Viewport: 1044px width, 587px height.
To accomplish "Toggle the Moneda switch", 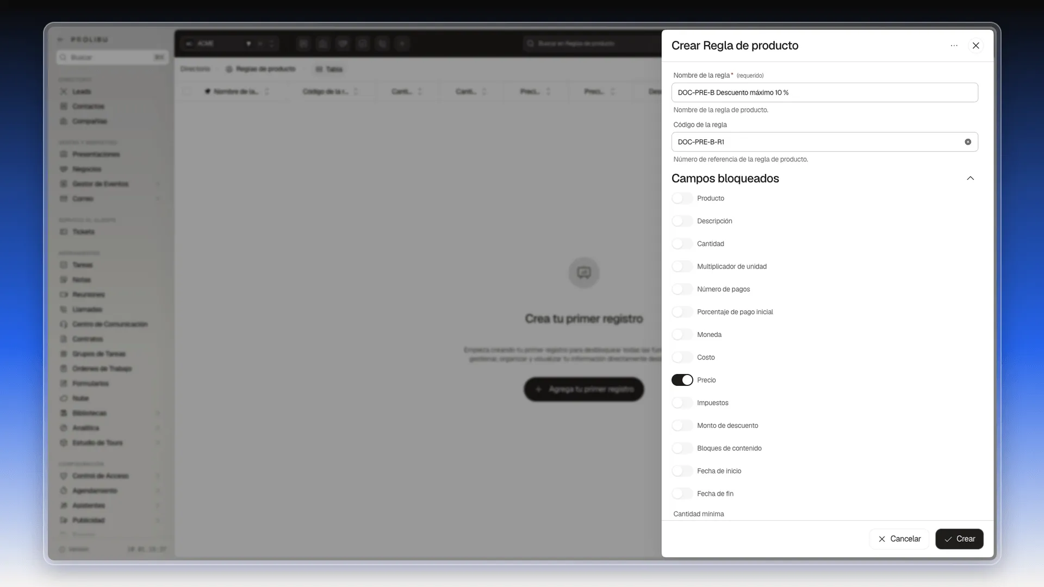I will pyautogui.click(x=682, y=335).
